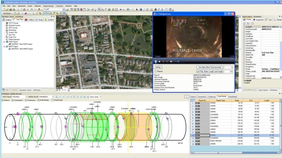Sort by the Repair Type column header
The image size is (282, 158).
tap(220, 100)
